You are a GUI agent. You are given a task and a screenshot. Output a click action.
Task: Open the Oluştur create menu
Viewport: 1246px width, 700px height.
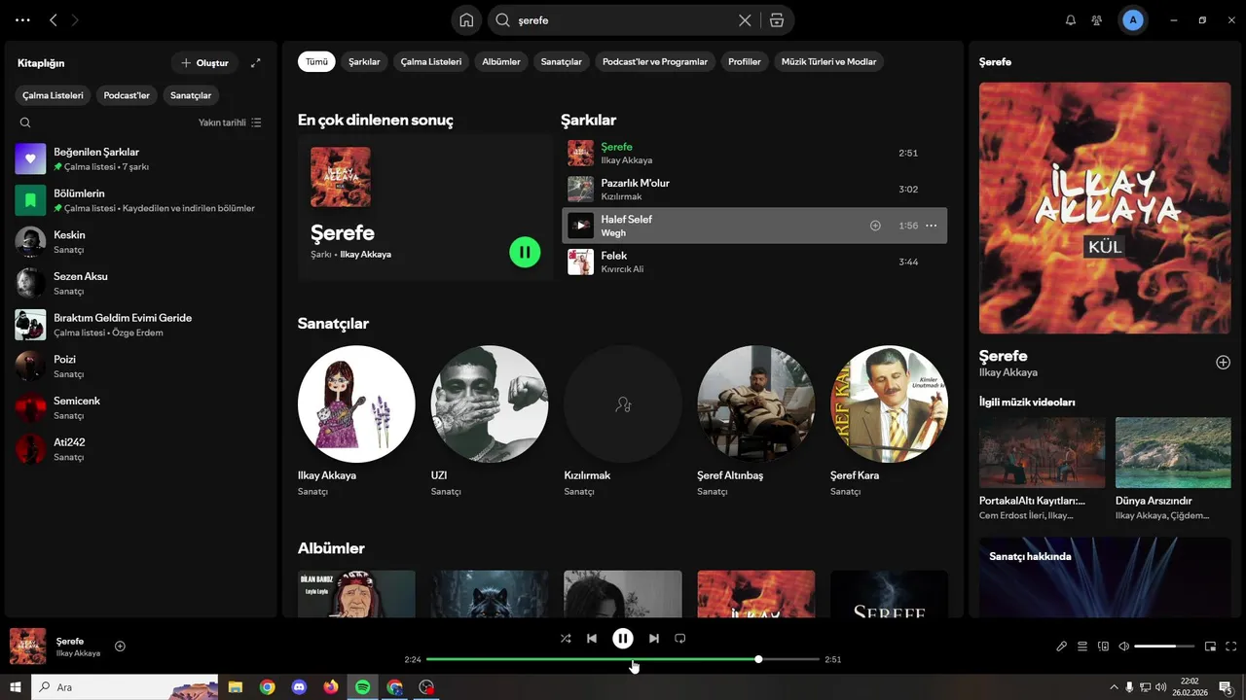[204, 63]
